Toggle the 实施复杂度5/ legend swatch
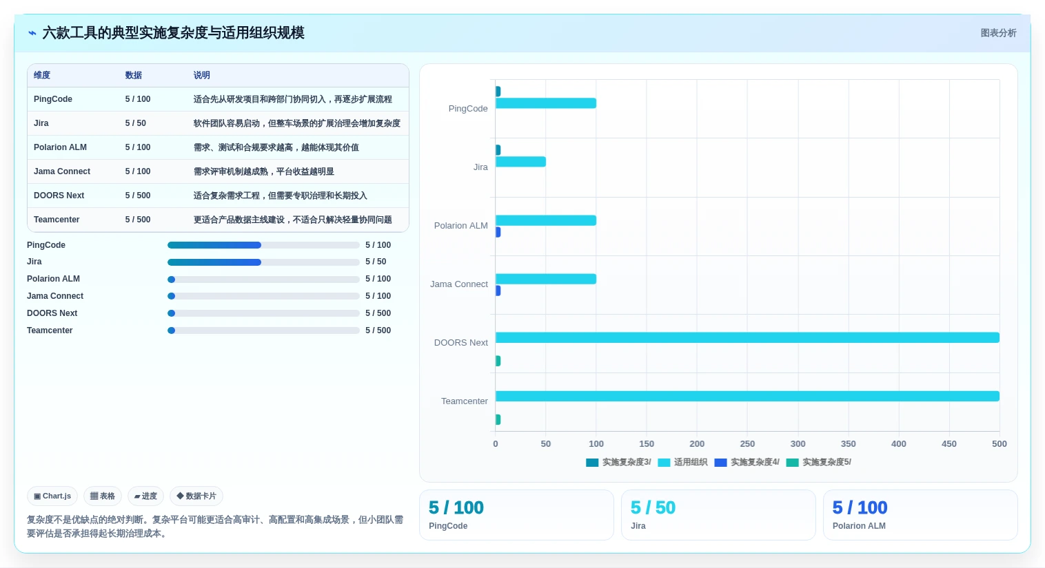 (x=792, y=463)
